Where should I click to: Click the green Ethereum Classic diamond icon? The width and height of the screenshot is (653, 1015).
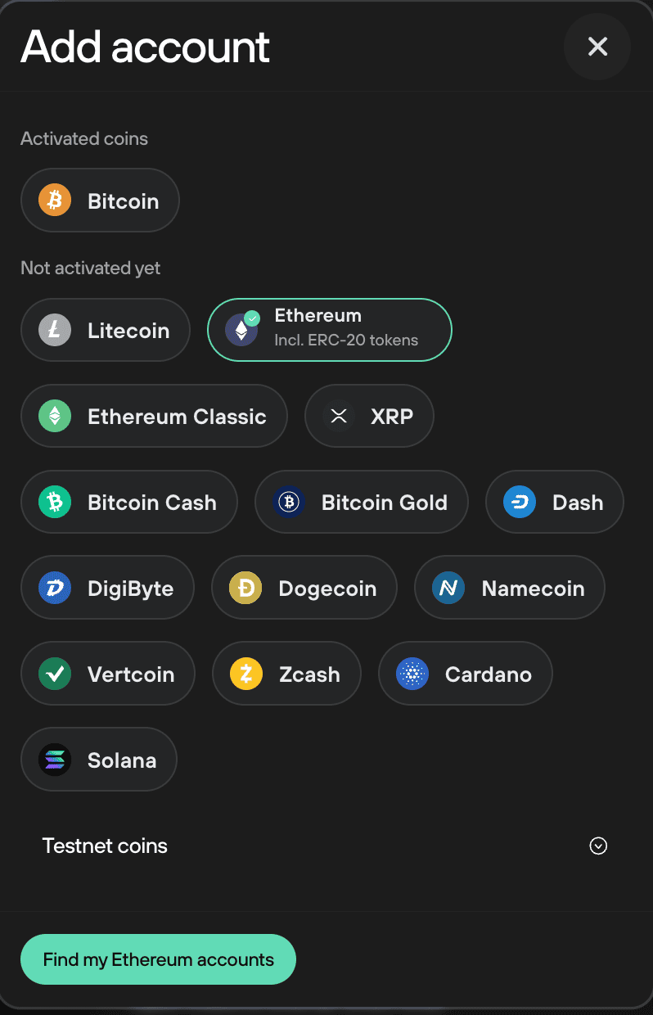pyautogui.click(x=55, y=416)
